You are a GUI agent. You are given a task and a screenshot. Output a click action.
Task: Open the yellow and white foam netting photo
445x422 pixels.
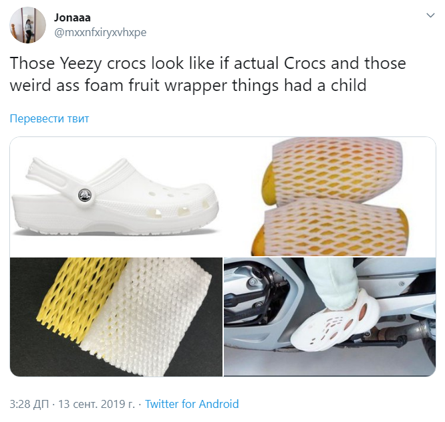[116, 317]
